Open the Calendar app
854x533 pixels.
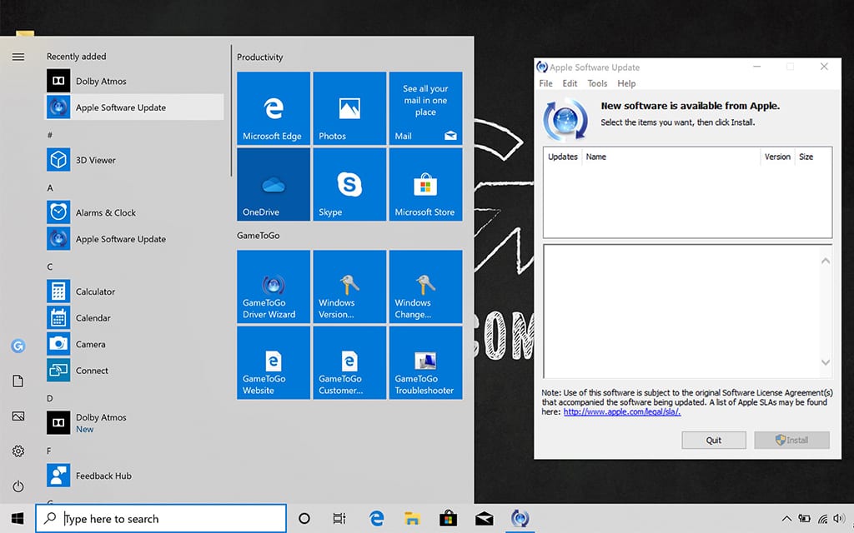pos(134,317)
